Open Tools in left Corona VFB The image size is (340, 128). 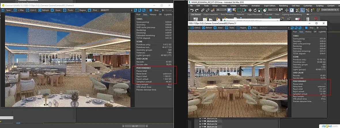coord(68,10)
